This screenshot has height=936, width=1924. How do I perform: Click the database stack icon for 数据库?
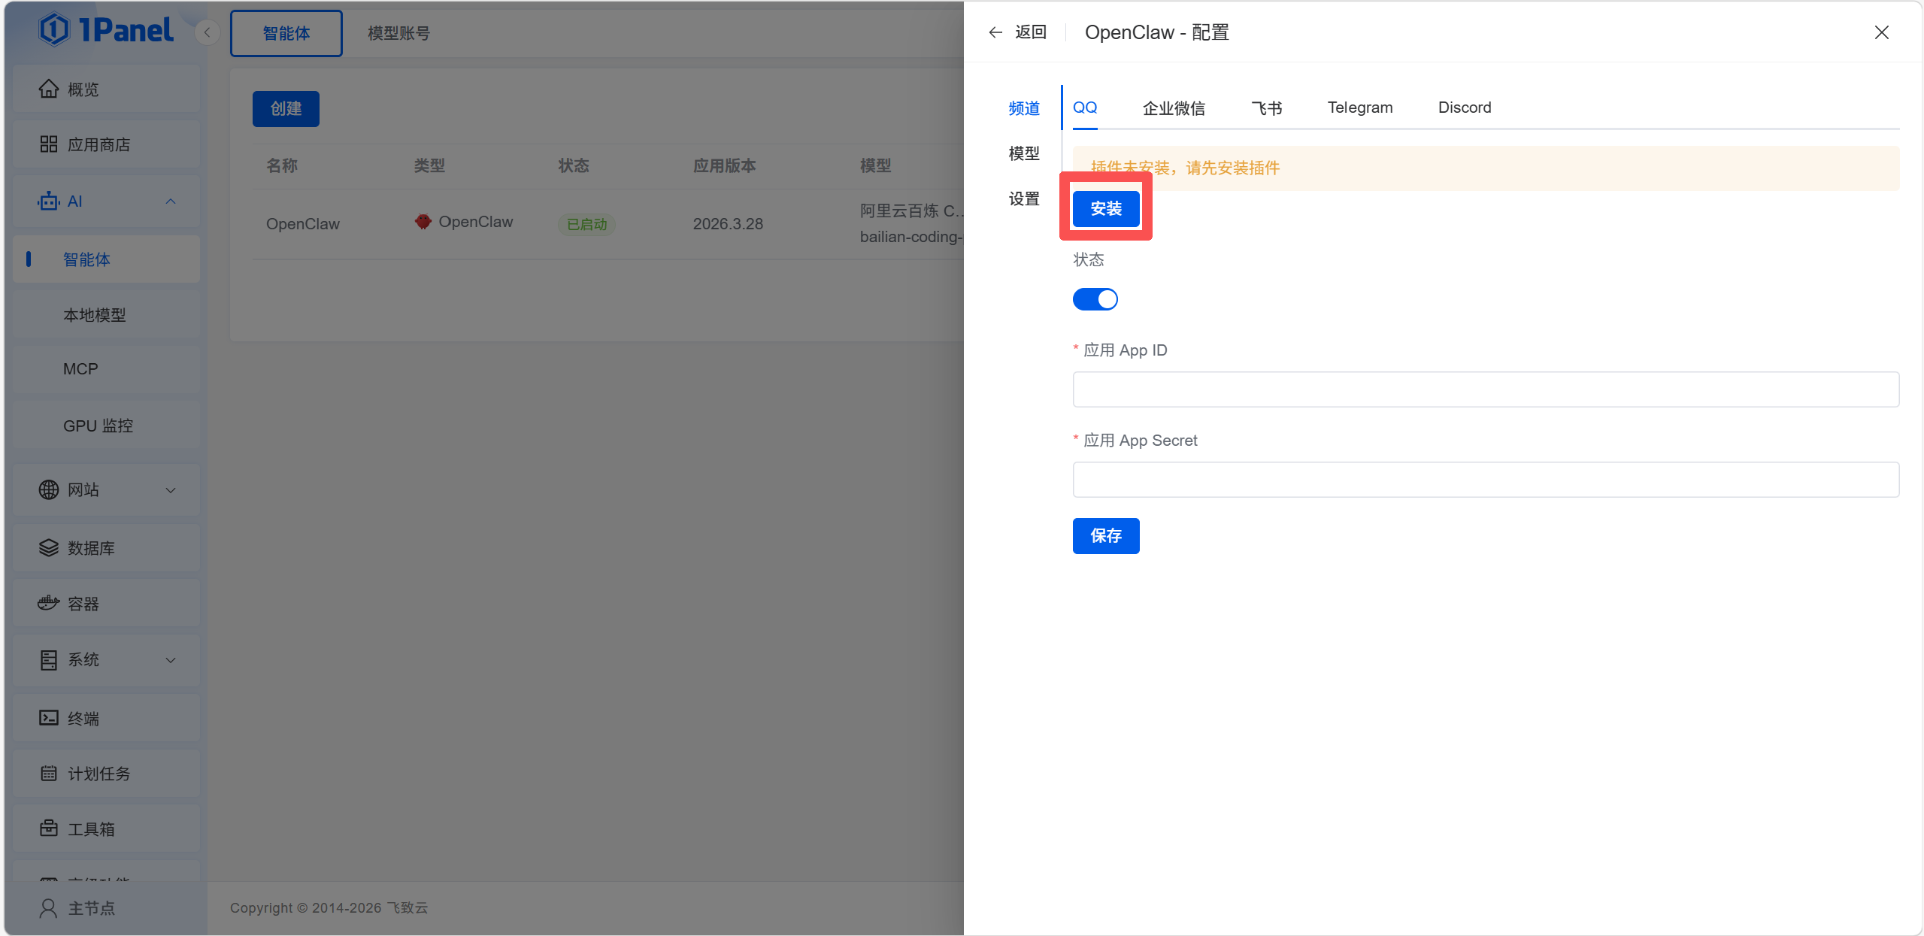tap(49, 548)
